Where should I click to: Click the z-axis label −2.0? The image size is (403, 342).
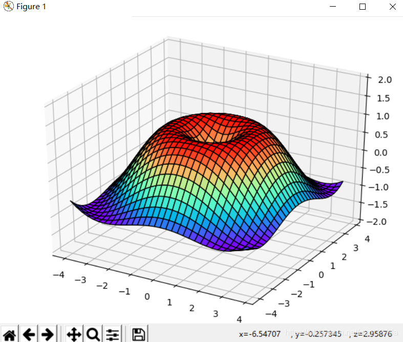point(376,222)
